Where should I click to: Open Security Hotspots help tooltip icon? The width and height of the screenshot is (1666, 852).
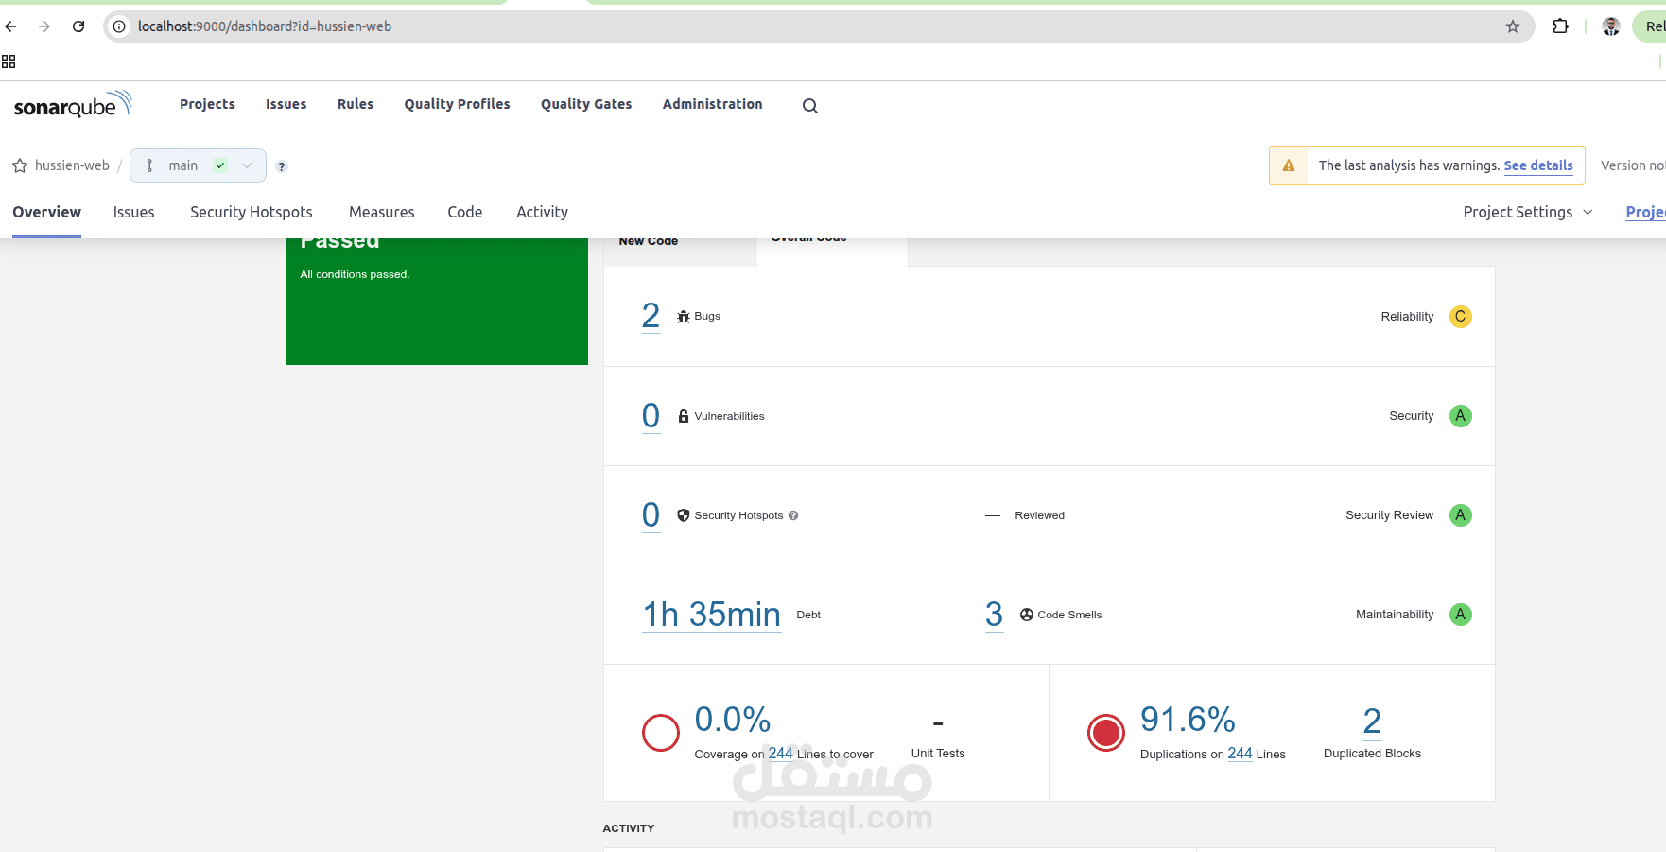(793, 515)
